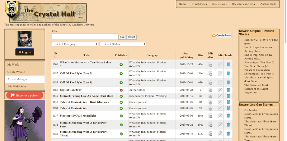
Task: Edit Table of Contents test - Brief Glimpses
Action: [x=220, y=102]
